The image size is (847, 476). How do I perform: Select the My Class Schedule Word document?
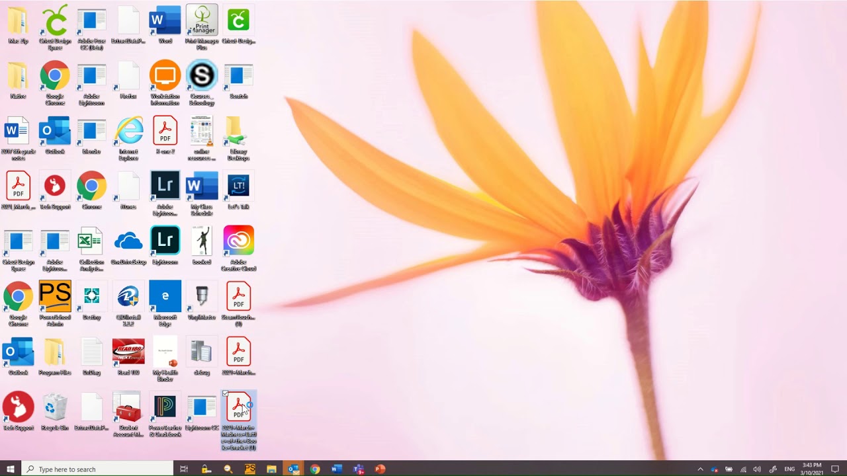click(202, 194)
